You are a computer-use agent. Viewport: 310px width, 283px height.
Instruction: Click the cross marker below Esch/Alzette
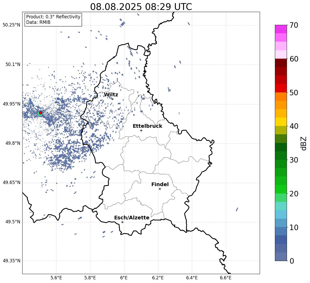122,222
